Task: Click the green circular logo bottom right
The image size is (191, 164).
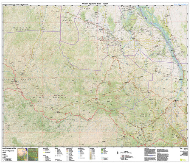Action: point(181,159)
